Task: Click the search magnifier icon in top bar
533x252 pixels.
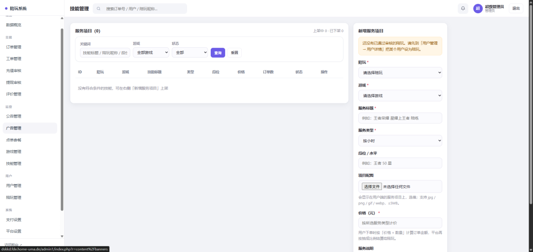Action: point(99,8)
